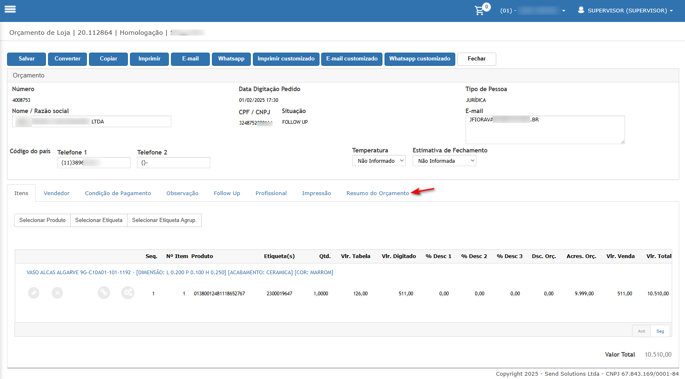Click the Vlr. Tabela column header
Viewport: 685px width, 379px height.
click(356, 256)
